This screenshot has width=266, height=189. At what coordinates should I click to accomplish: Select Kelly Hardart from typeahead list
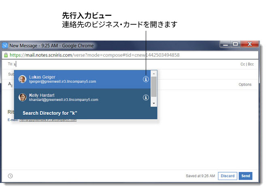(82, 98)
